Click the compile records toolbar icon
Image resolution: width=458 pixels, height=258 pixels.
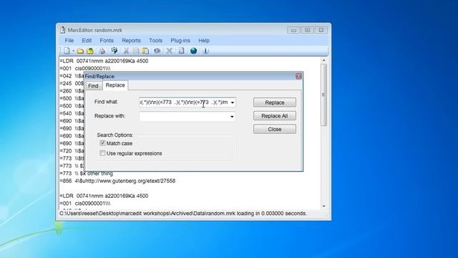(x=114, y=51)
